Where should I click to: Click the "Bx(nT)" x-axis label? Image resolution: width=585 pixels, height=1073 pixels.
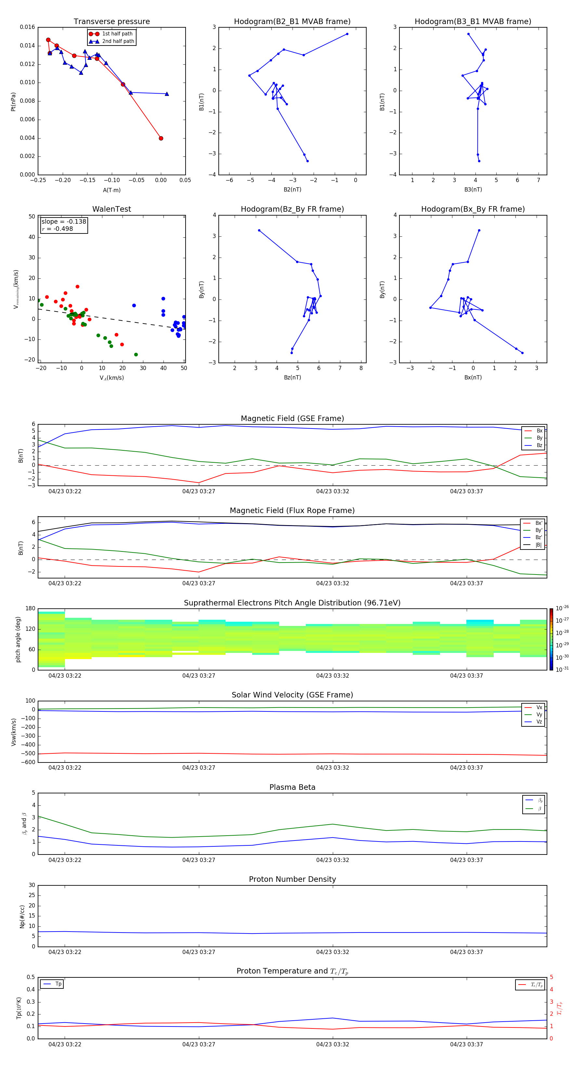[473, 378]
